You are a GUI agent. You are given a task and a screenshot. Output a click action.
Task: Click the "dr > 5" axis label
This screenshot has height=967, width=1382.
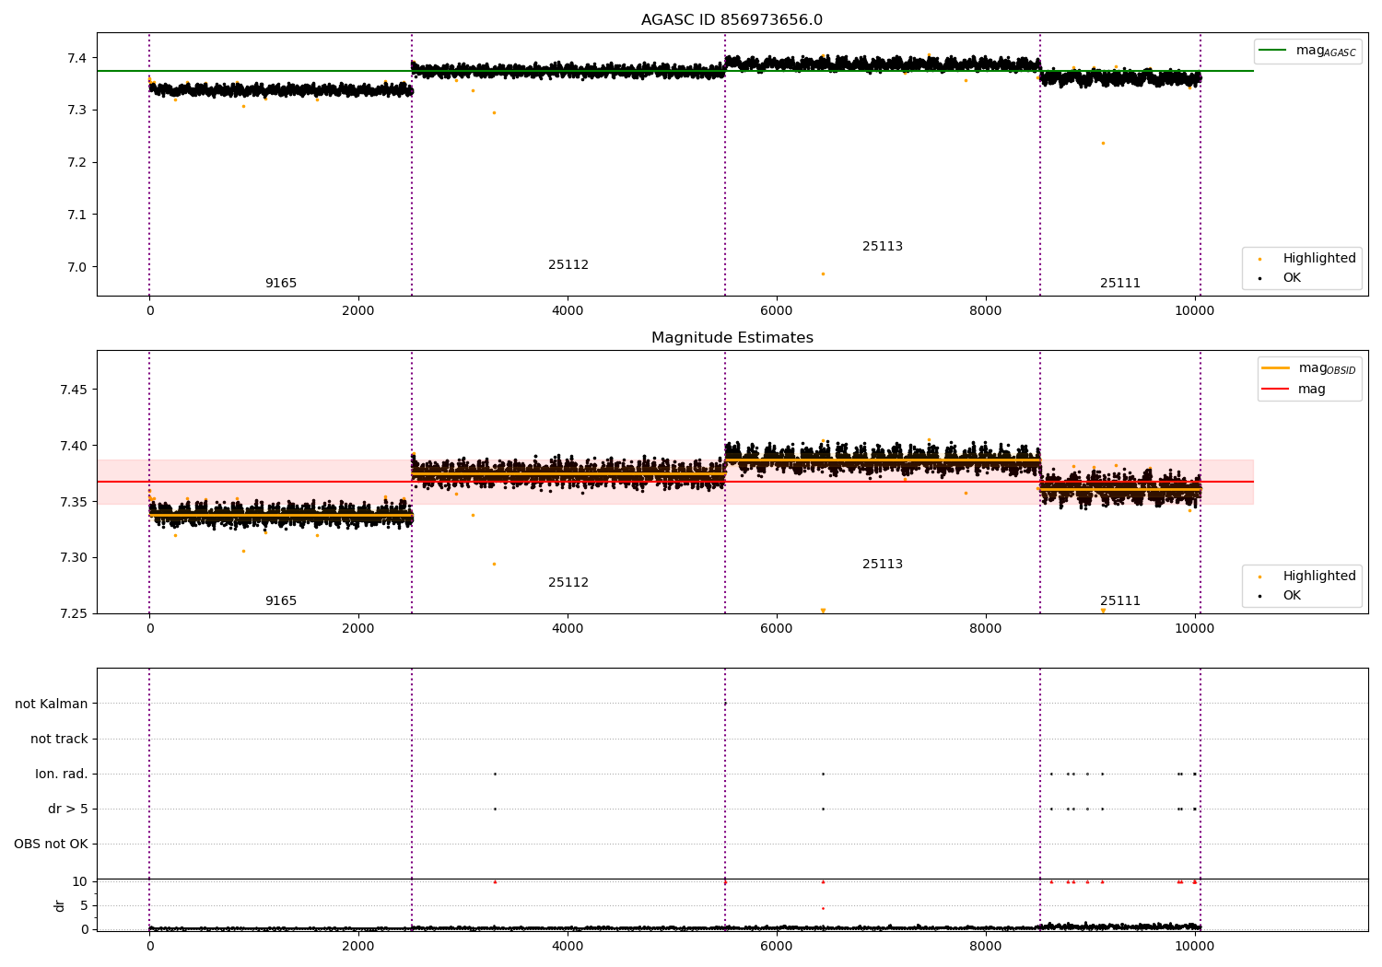(68, 810)
